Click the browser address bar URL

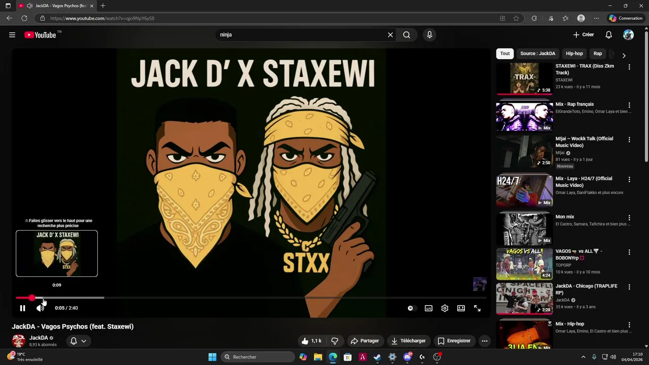102,18
